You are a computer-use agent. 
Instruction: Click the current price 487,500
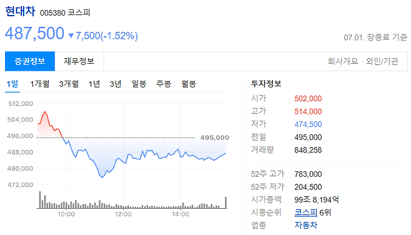(34, 33)
